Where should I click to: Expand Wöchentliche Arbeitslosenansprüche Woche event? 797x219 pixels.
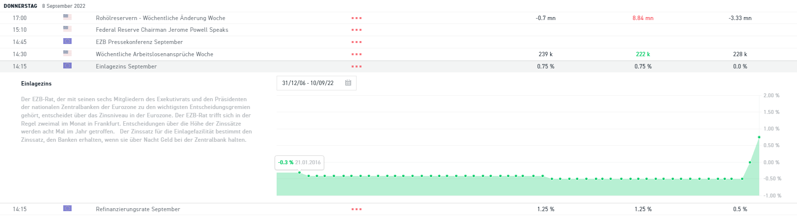point(398,54)
